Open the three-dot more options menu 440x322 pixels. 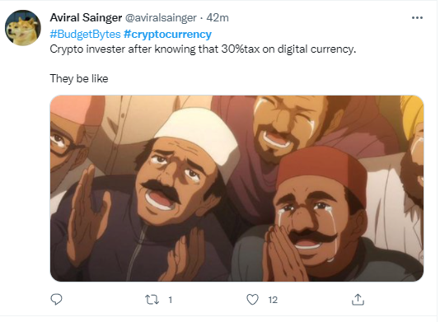point(417,17)
